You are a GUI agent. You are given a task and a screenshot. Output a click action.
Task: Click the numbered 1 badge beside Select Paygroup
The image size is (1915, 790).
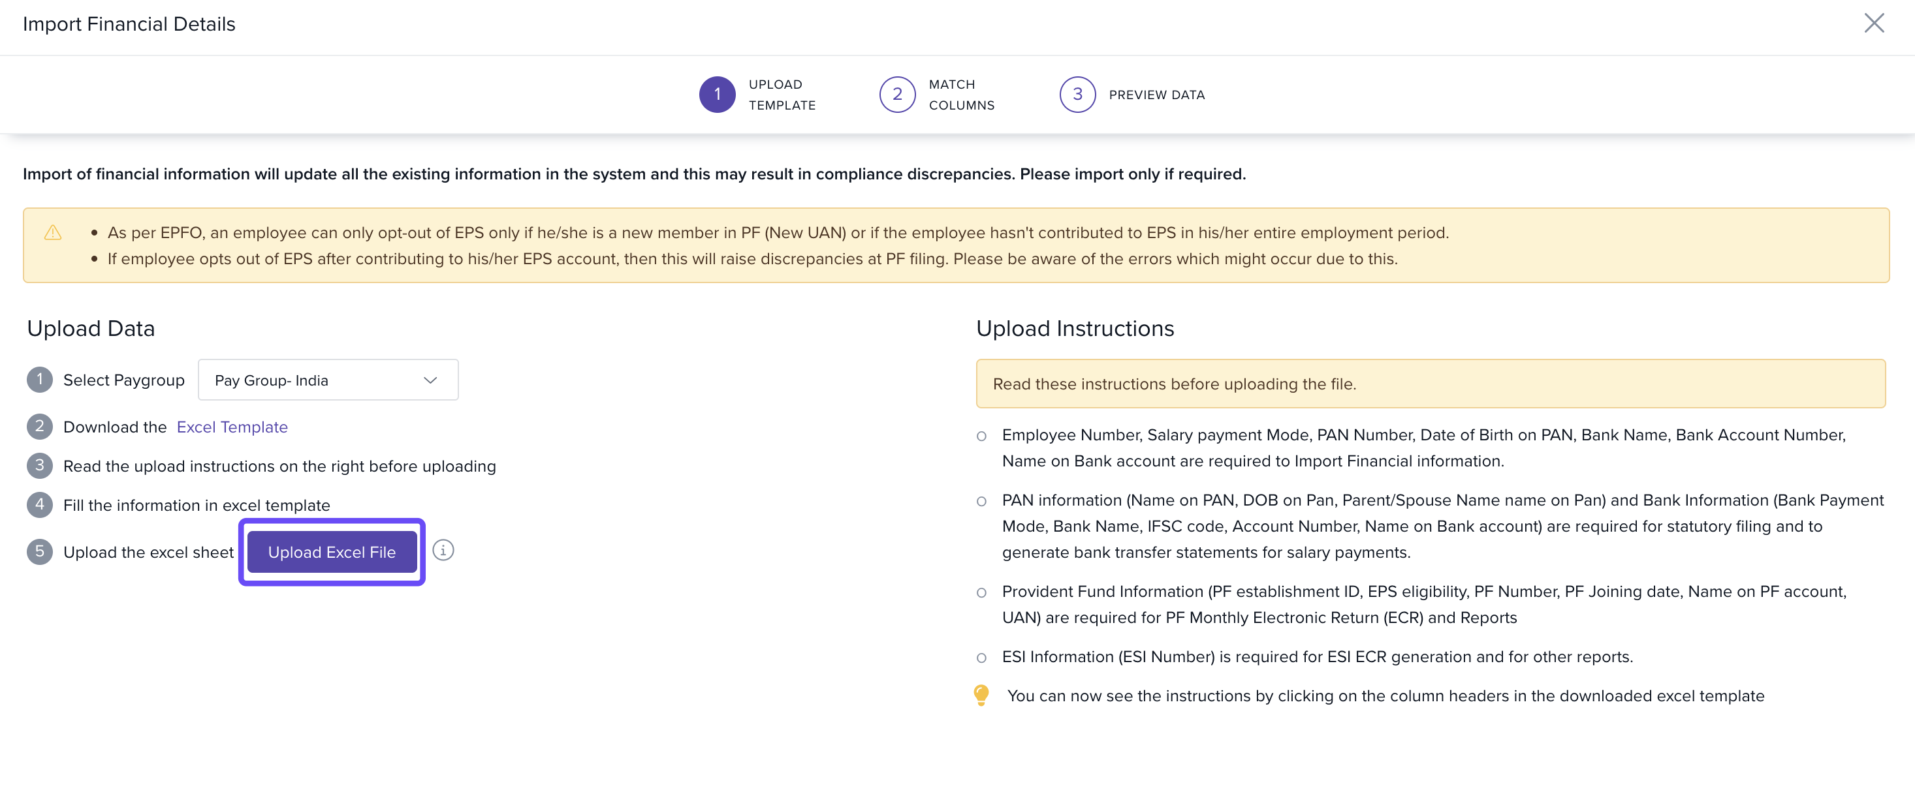39,380
